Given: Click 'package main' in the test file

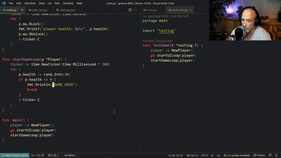Looking at the screenshot, I should point(155,21).
